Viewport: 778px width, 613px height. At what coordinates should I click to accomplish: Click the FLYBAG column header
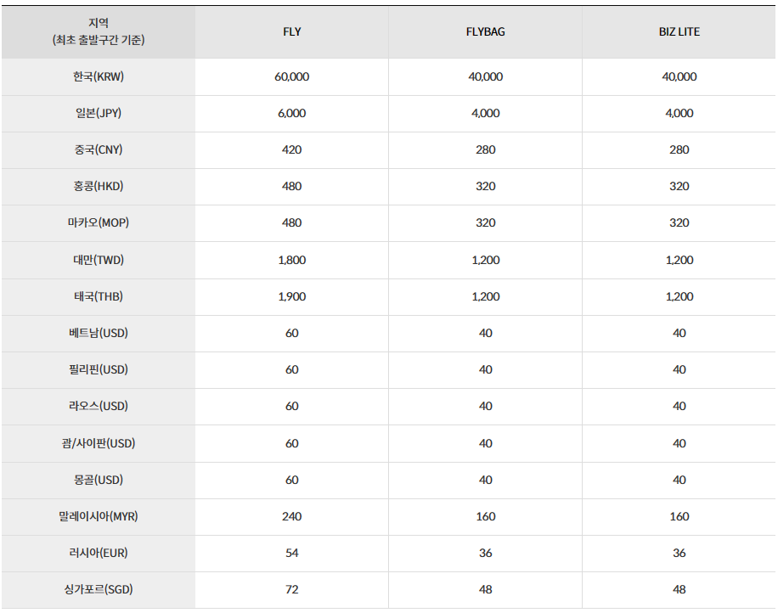485,31
